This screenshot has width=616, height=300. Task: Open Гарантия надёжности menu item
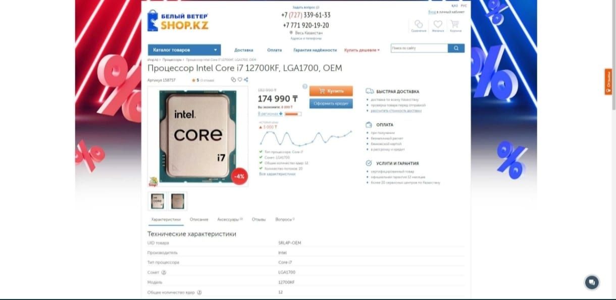pyautogui.click(x=315, y=50)
